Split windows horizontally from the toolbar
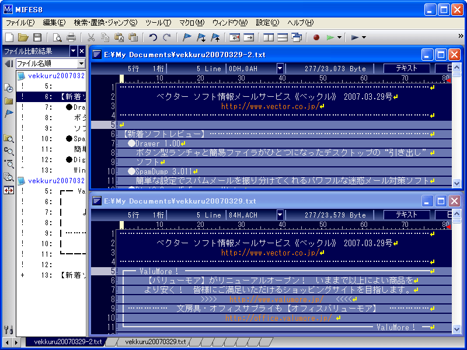Viewport: 467px width, 350px height. point(283,37)
